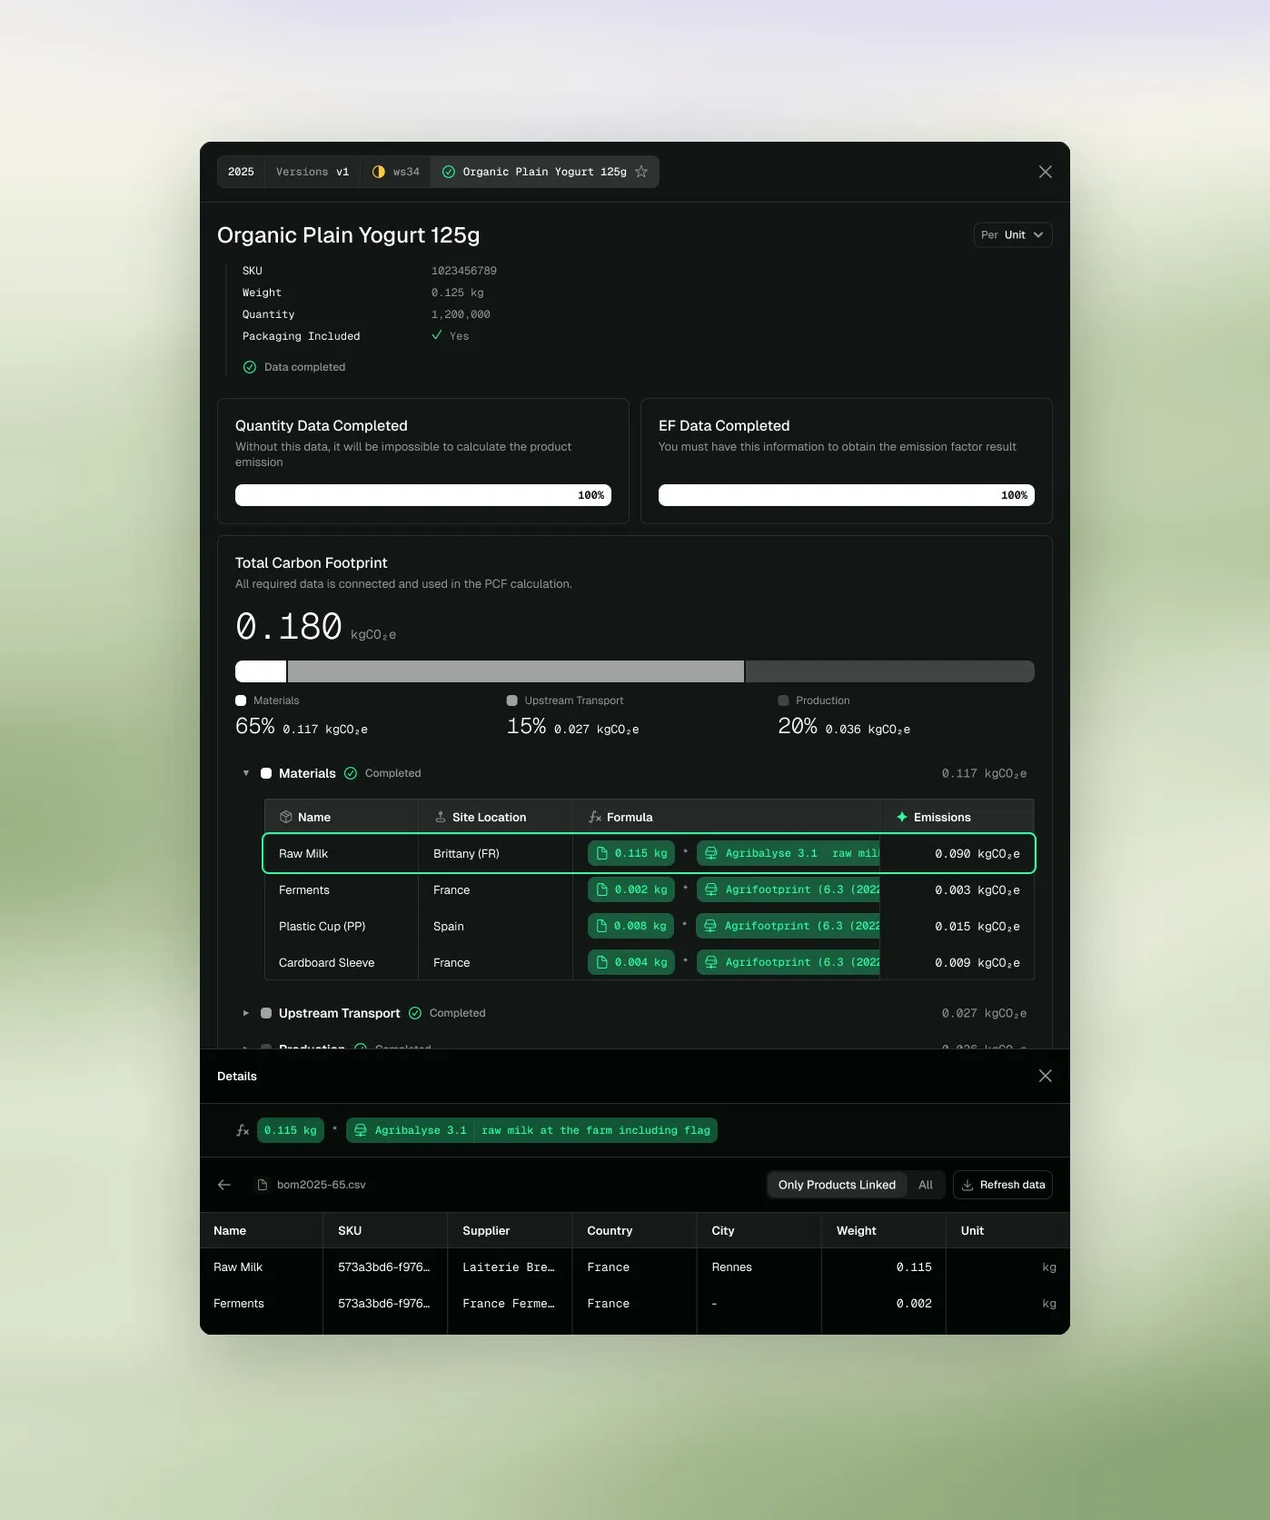Click the Plastic Cup (PP) 0.008 kg chip

[631, 926]
